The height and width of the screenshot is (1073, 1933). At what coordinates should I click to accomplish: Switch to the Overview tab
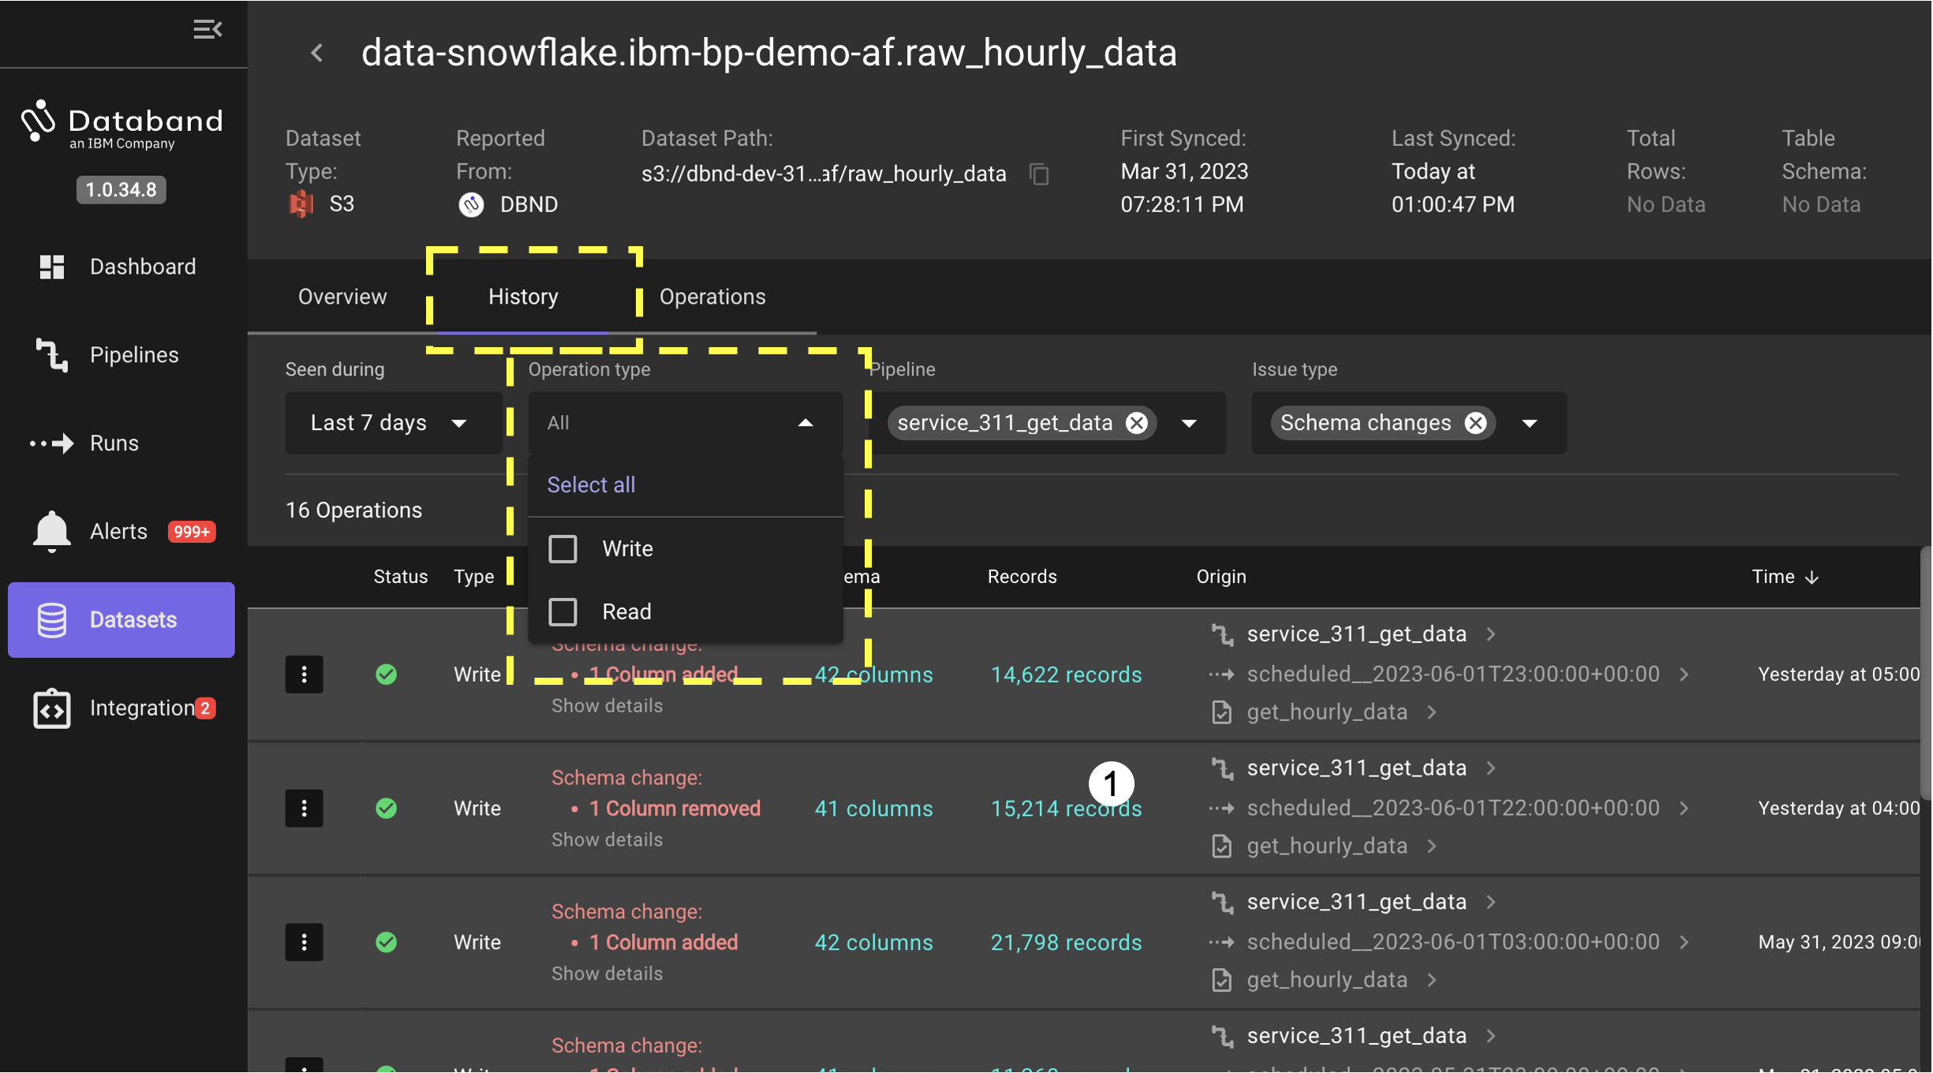click(x=342, y=297)
